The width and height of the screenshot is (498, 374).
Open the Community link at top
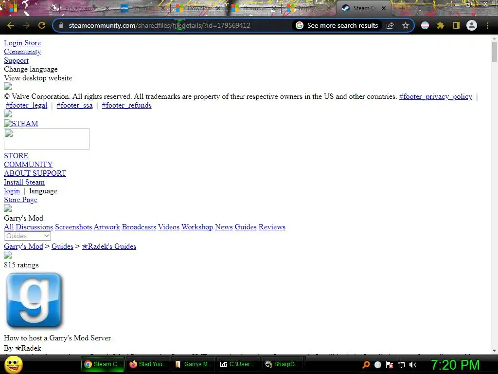[x=22, y=52]
